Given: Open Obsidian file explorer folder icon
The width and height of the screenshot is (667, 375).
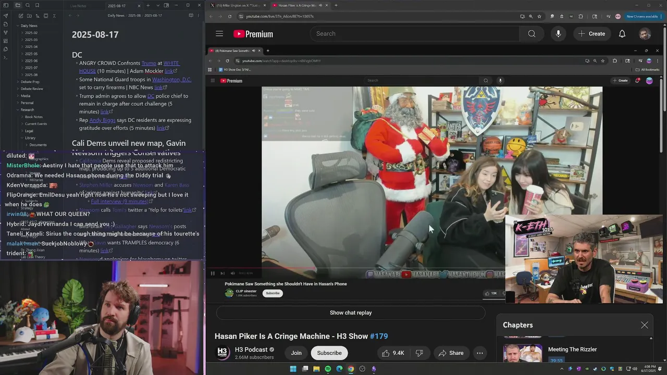Looking at the screenshot, I should pos(18,5).
